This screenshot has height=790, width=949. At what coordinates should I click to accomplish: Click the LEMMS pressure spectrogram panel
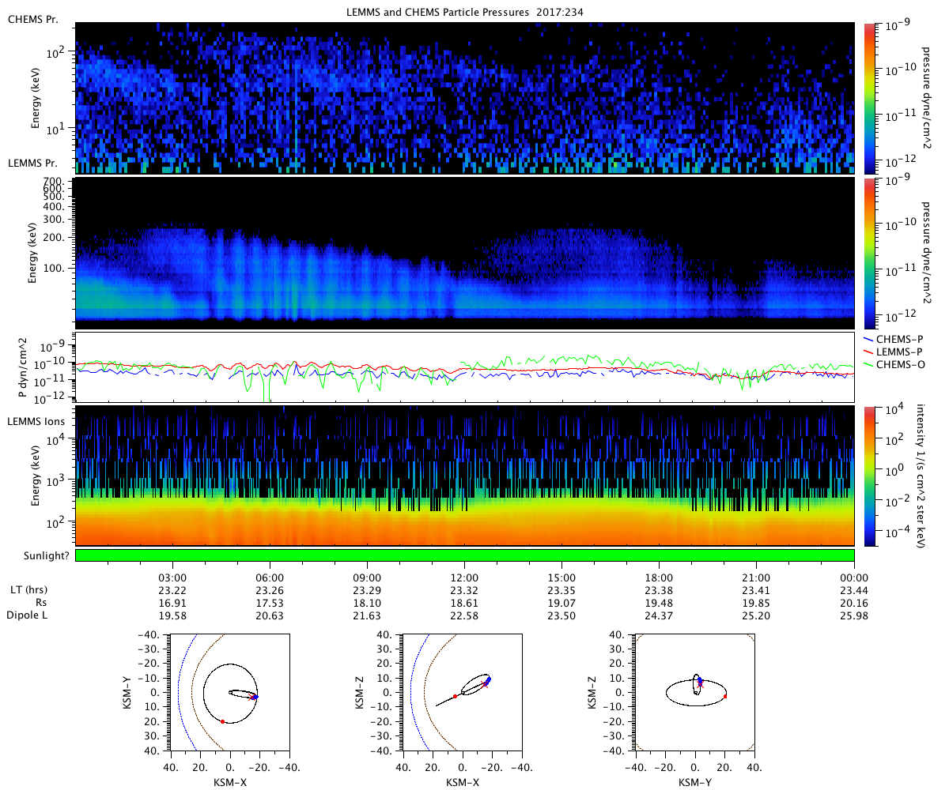click(465, 253)
